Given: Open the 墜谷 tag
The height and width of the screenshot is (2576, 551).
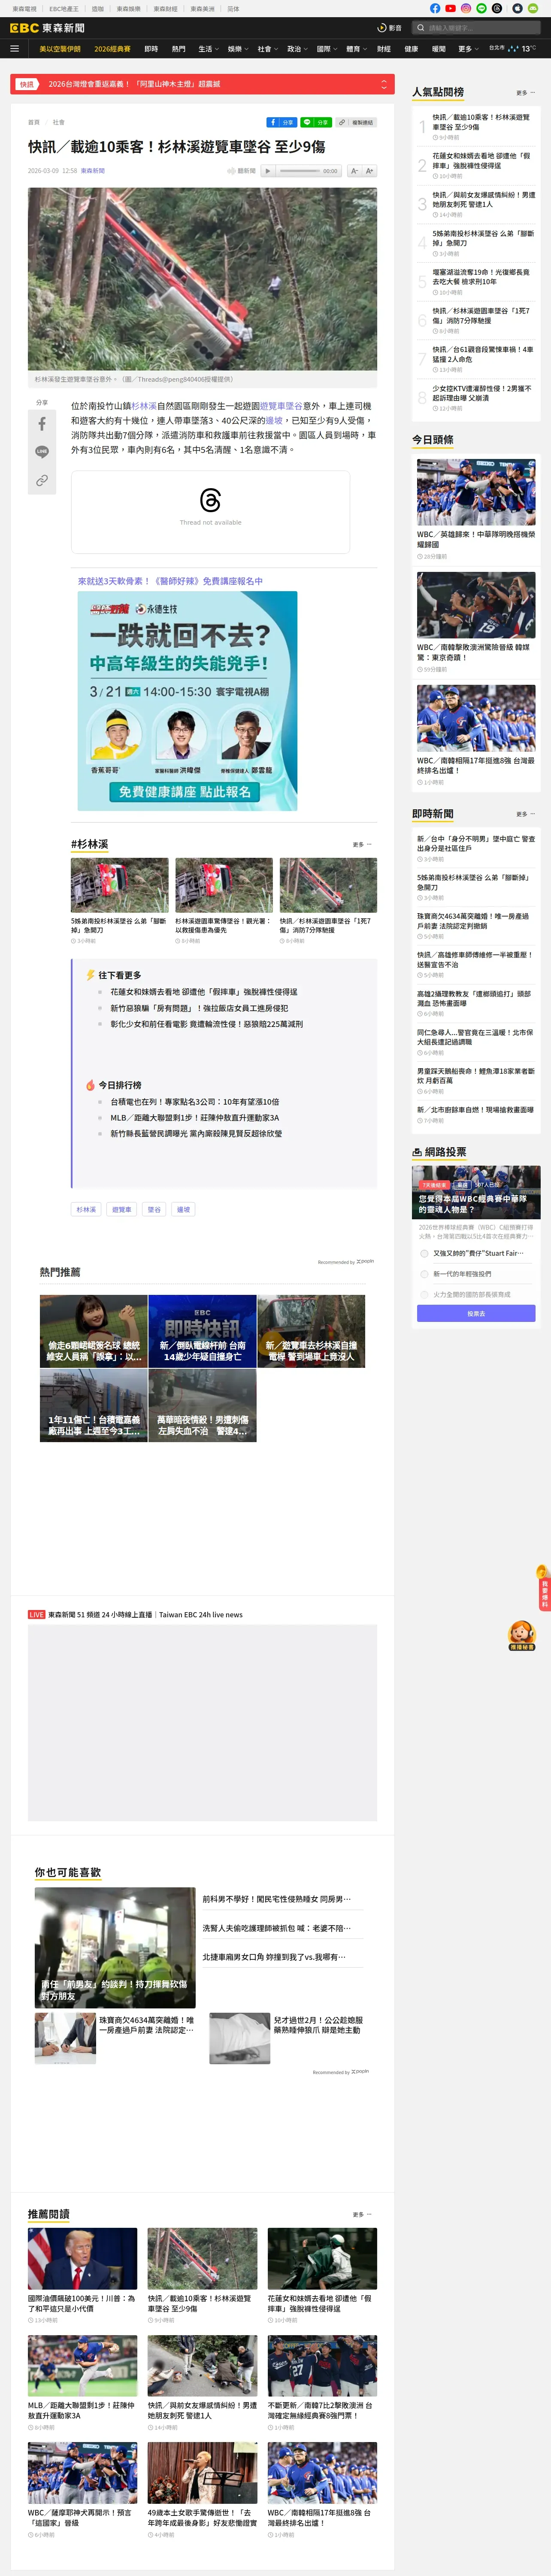Looking at the screenshot, I should pyautogui.click(x=154, y=1209).
